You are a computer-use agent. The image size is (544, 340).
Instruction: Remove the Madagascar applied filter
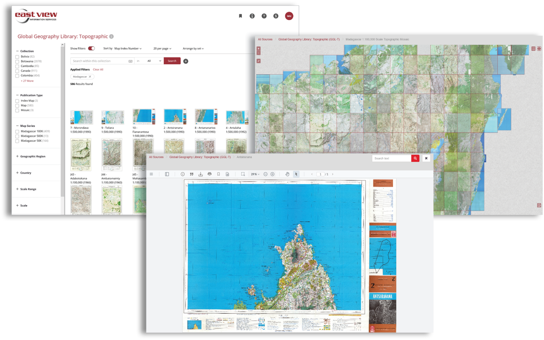click(90, 76)
